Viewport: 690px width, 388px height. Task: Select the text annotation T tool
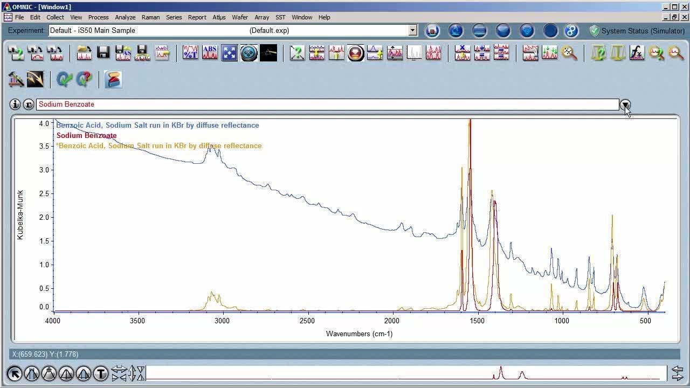pos(101,373)
